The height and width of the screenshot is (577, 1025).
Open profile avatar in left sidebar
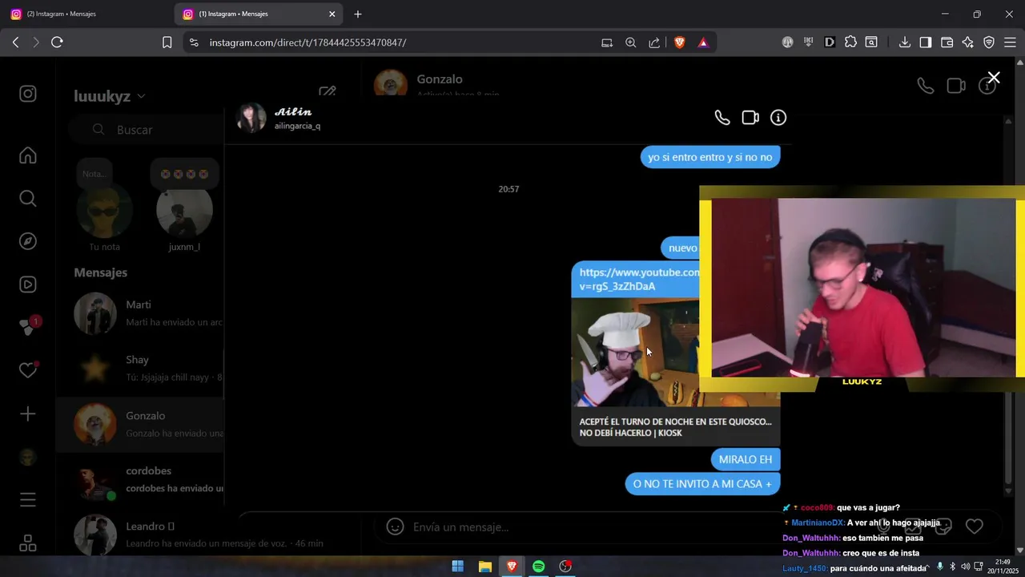[x=28, y=457]
